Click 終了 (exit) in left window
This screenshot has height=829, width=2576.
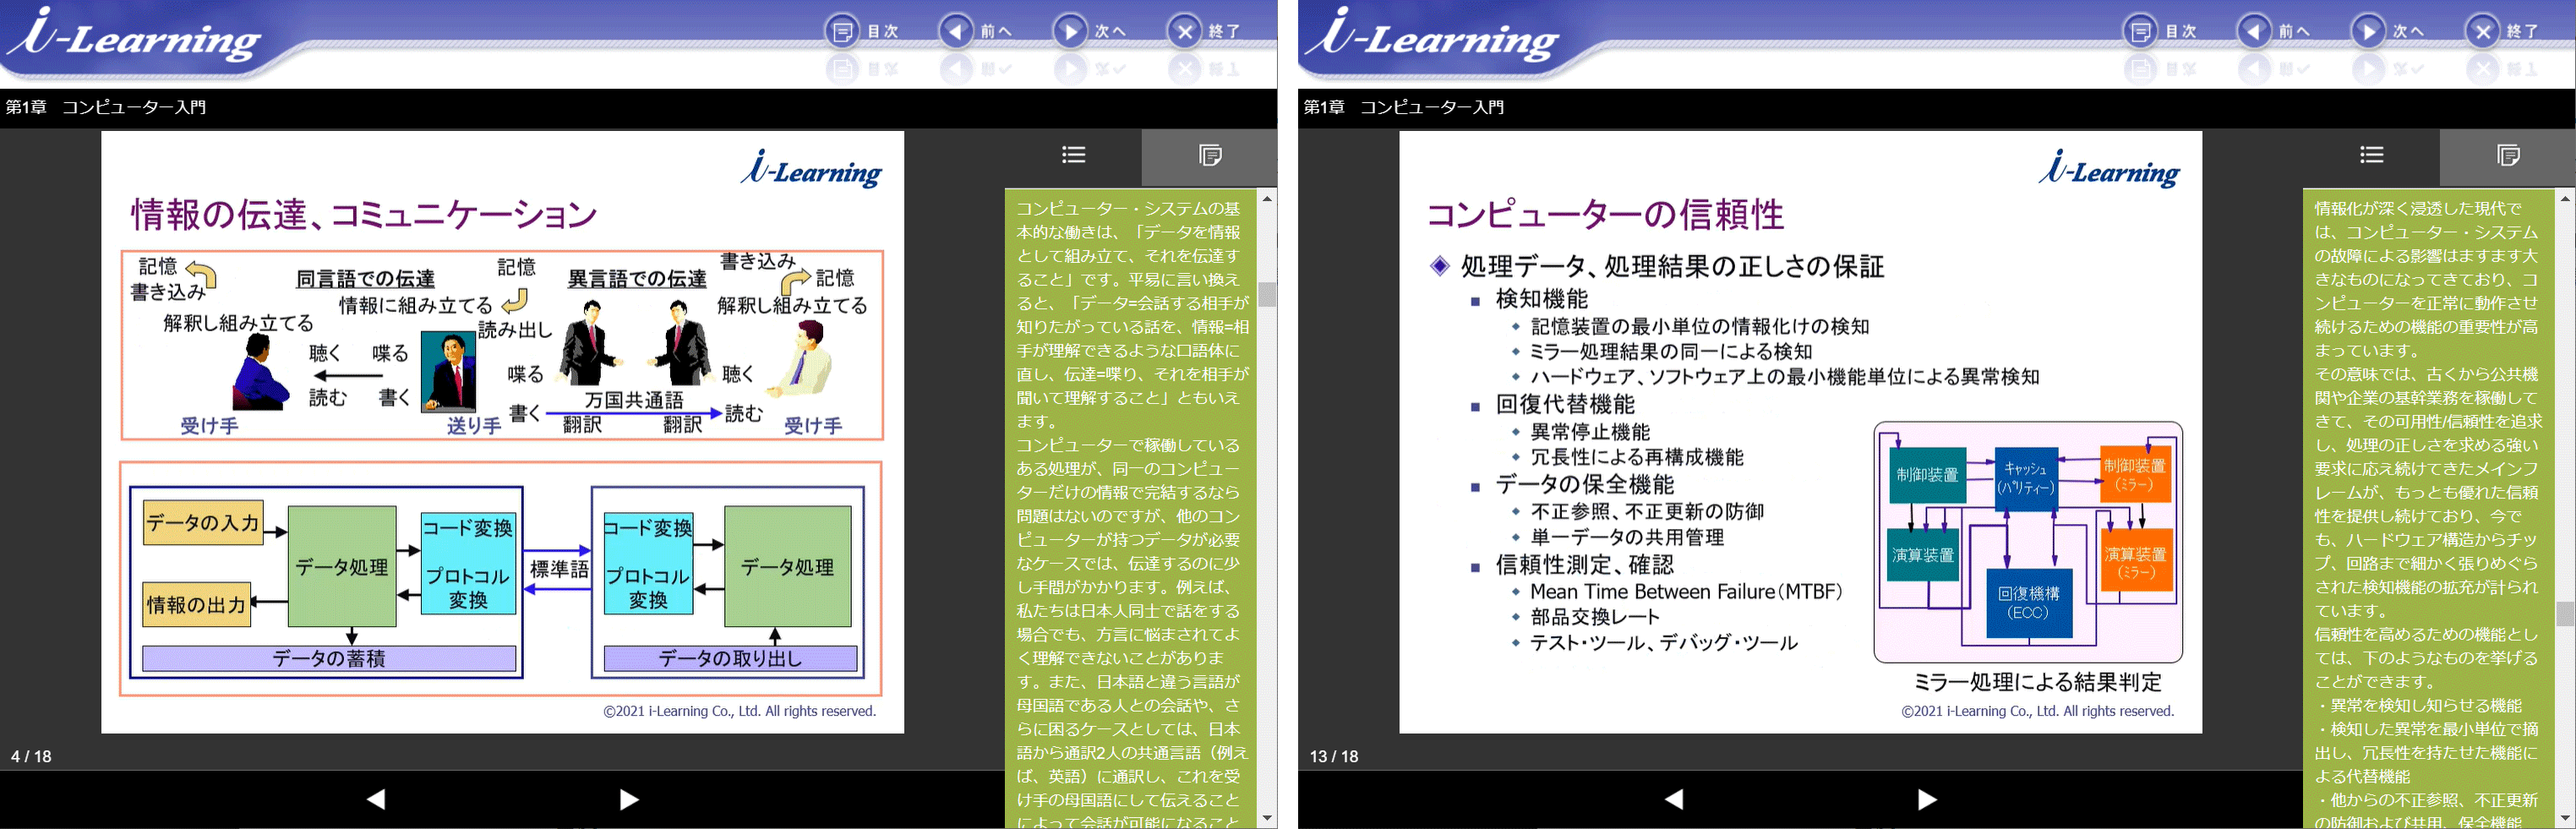coord(1204,31)
